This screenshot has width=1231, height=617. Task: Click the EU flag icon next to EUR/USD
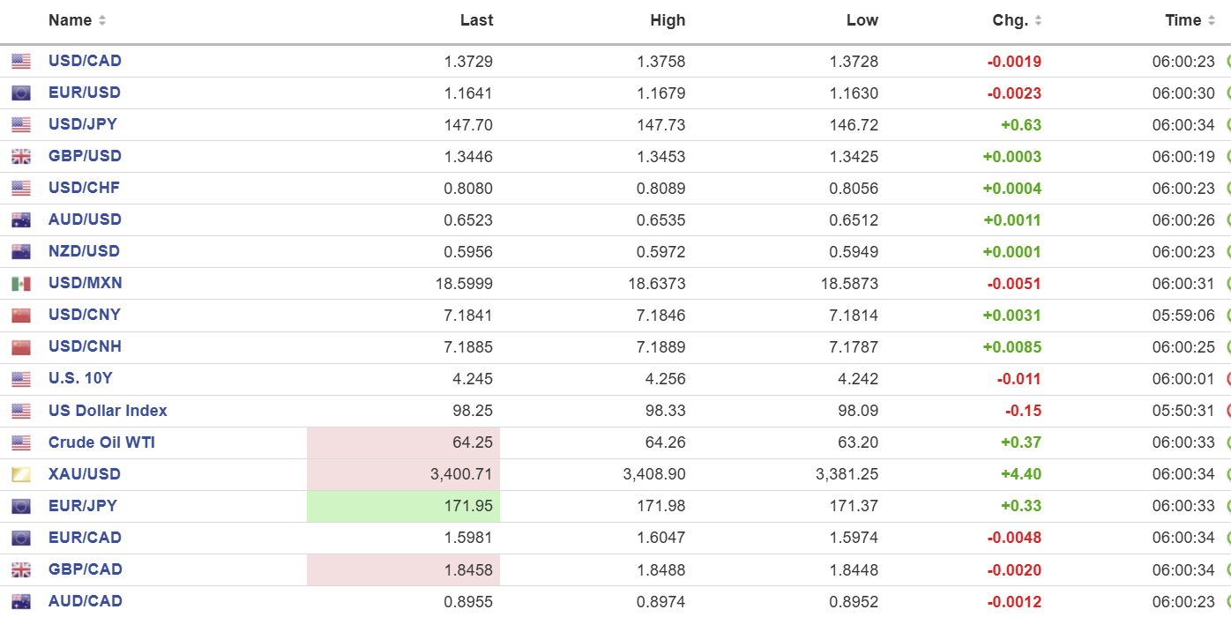click(x=21, y=93)
